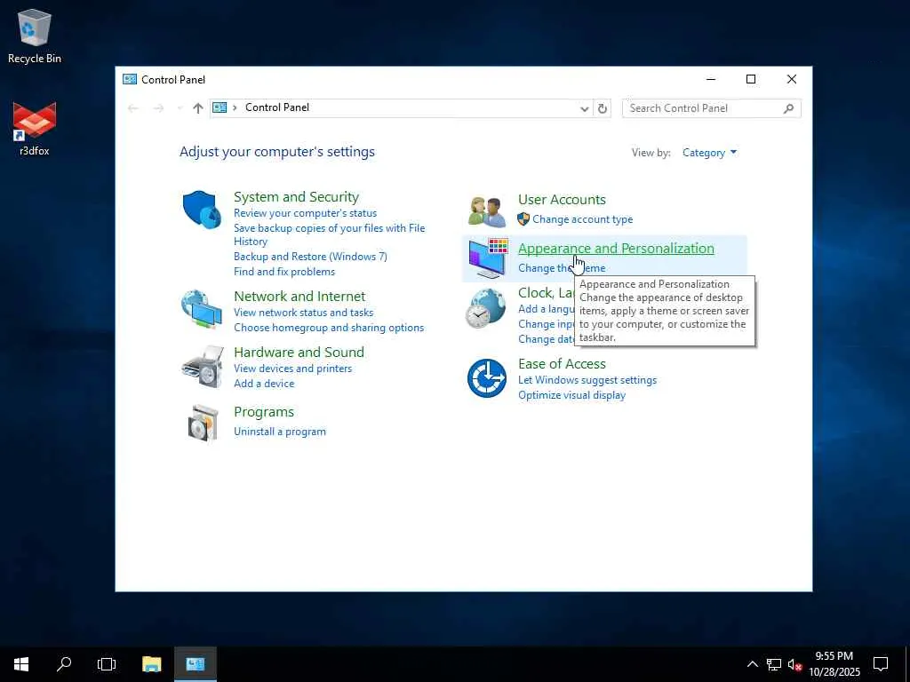Open the Ease of Access heading link
Image resolution: width=910 pixels, height=682 pixels.
pyautogui.click(x=562, y=363)
